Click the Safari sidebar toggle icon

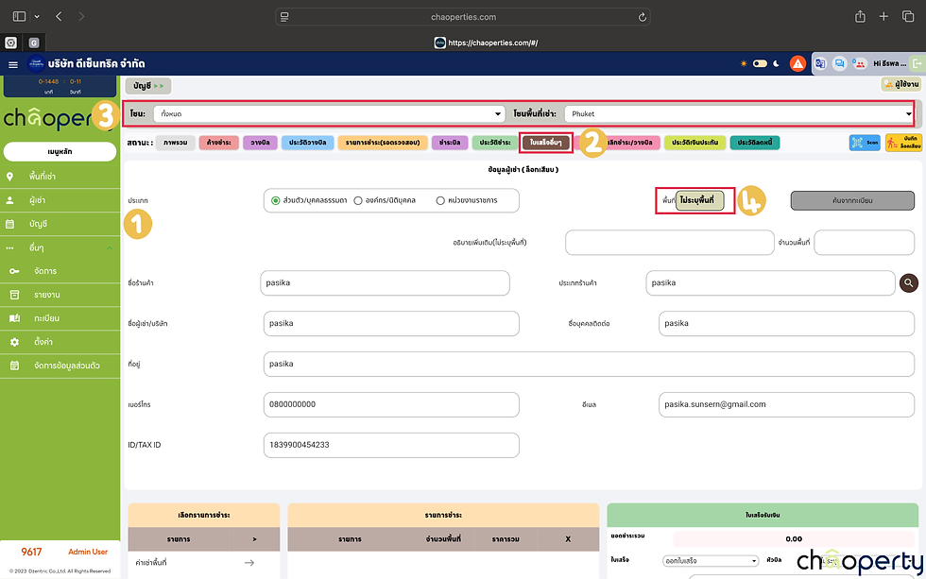20,16
